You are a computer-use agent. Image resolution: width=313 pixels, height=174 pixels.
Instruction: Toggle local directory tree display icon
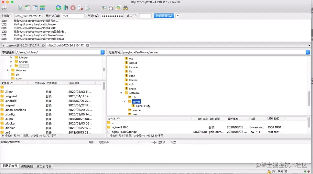point(27,8)
